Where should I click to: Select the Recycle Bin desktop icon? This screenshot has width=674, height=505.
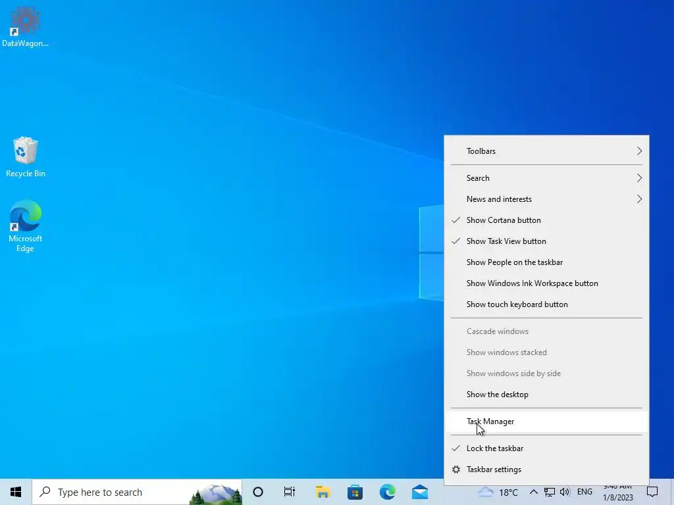[26, 156]
